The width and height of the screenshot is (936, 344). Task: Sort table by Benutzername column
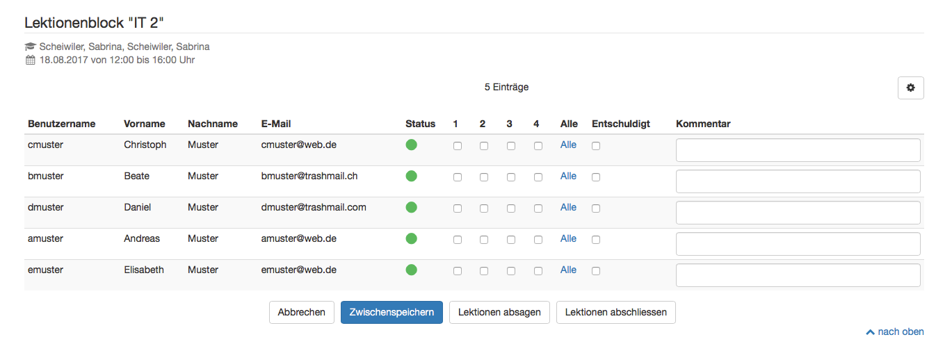click(x=61, y=124)
